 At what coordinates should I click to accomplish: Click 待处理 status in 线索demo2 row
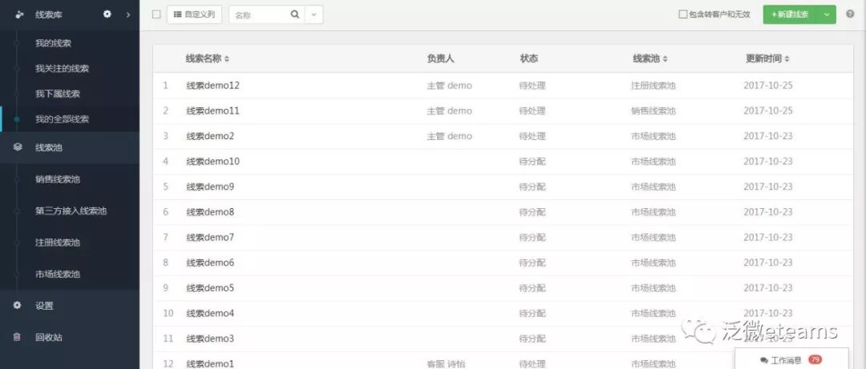point(532,137)
